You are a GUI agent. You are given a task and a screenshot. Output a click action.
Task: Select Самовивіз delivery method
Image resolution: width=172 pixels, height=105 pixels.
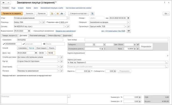[x=23, y=48]
